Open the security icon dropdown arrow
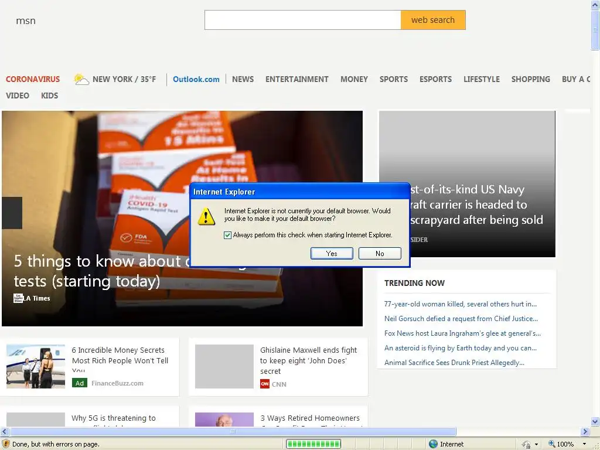The image size is (600, 450). tap(537, 444)
